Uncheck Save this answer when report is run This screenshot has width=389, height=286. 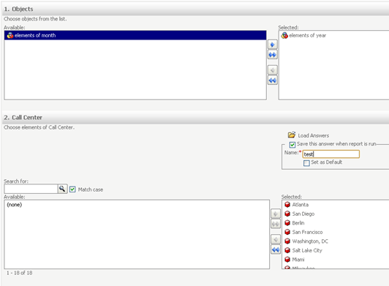click(x=292, y=145)
